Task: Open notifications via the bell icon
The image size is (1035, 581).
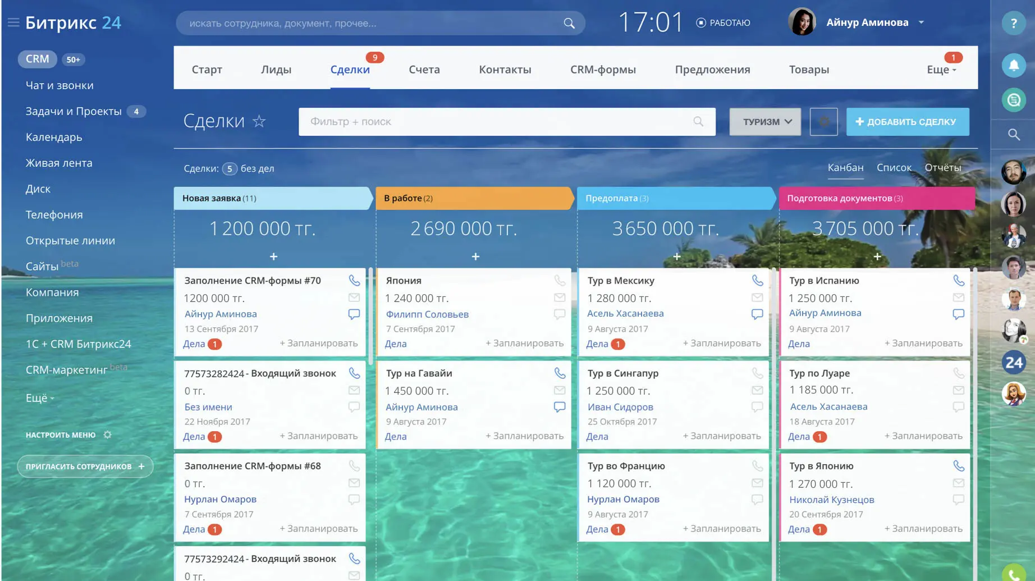Action: click(1014, 66)
